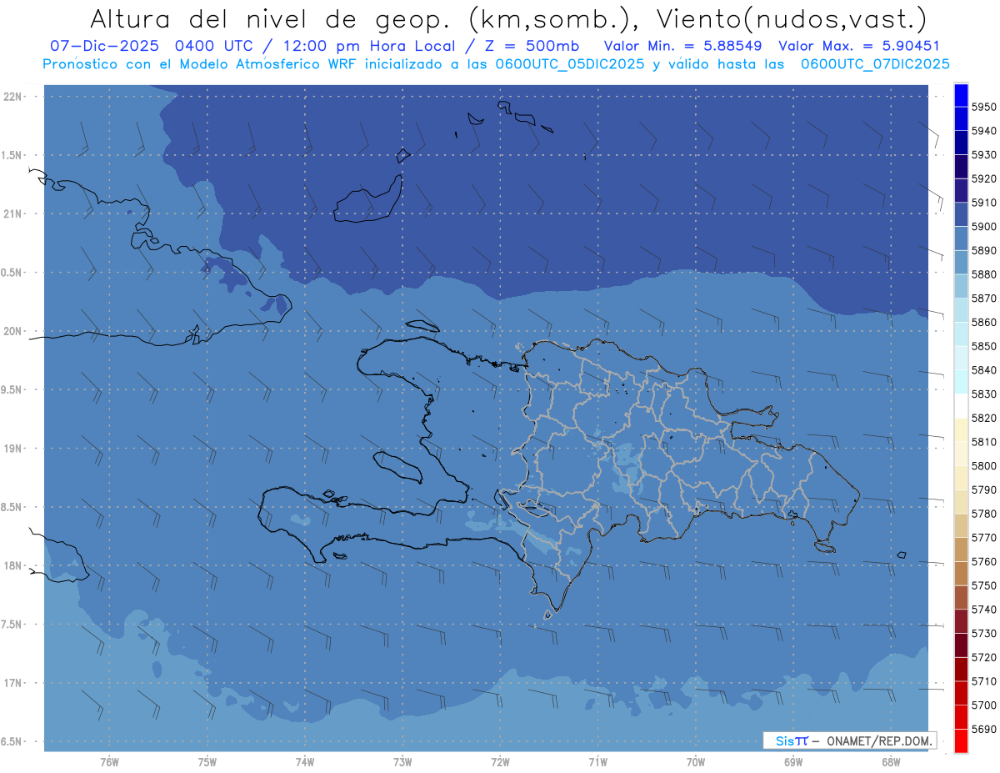Click the bright blue legend swatch above 5950
The image size is (1000, 773).
961,95
